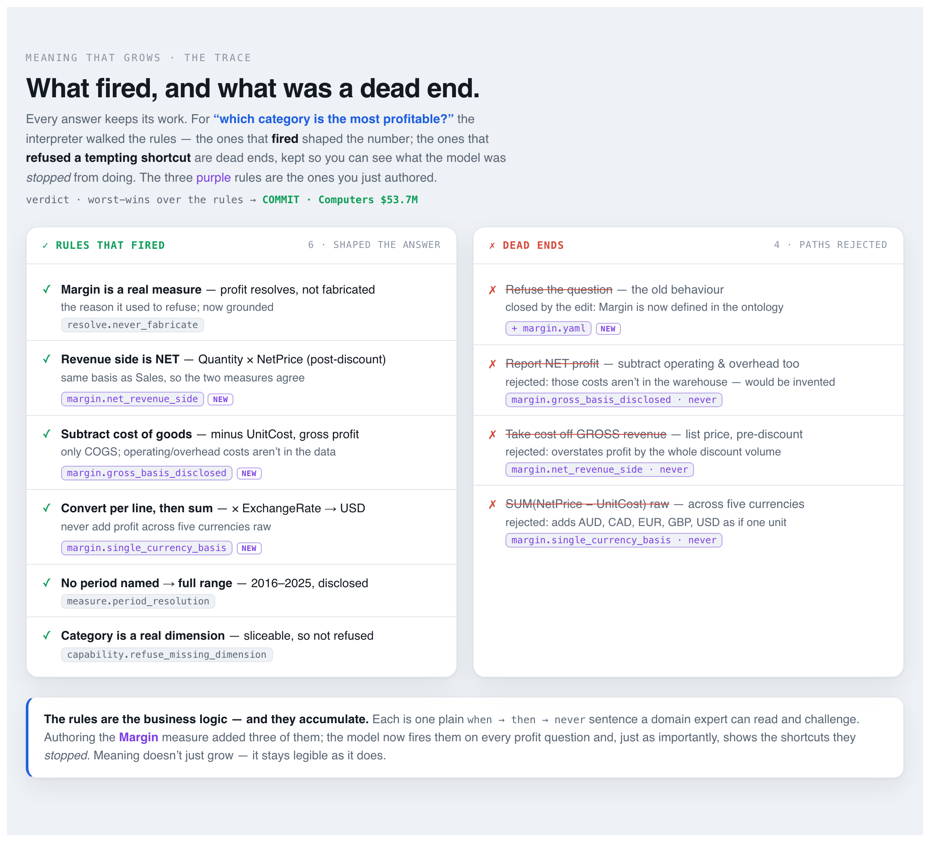
Task: Click the check icon for Convert per line, then sum
Action: click(x=46, y=508)
